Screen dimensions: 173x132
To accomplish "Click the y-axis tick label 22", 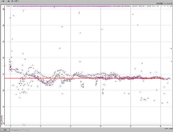I will [x=4, y=9].
